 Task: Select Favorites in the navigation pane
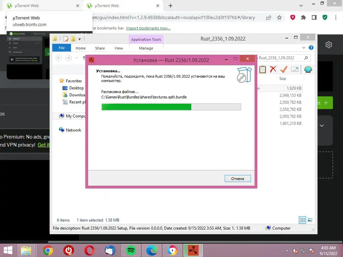70,81
